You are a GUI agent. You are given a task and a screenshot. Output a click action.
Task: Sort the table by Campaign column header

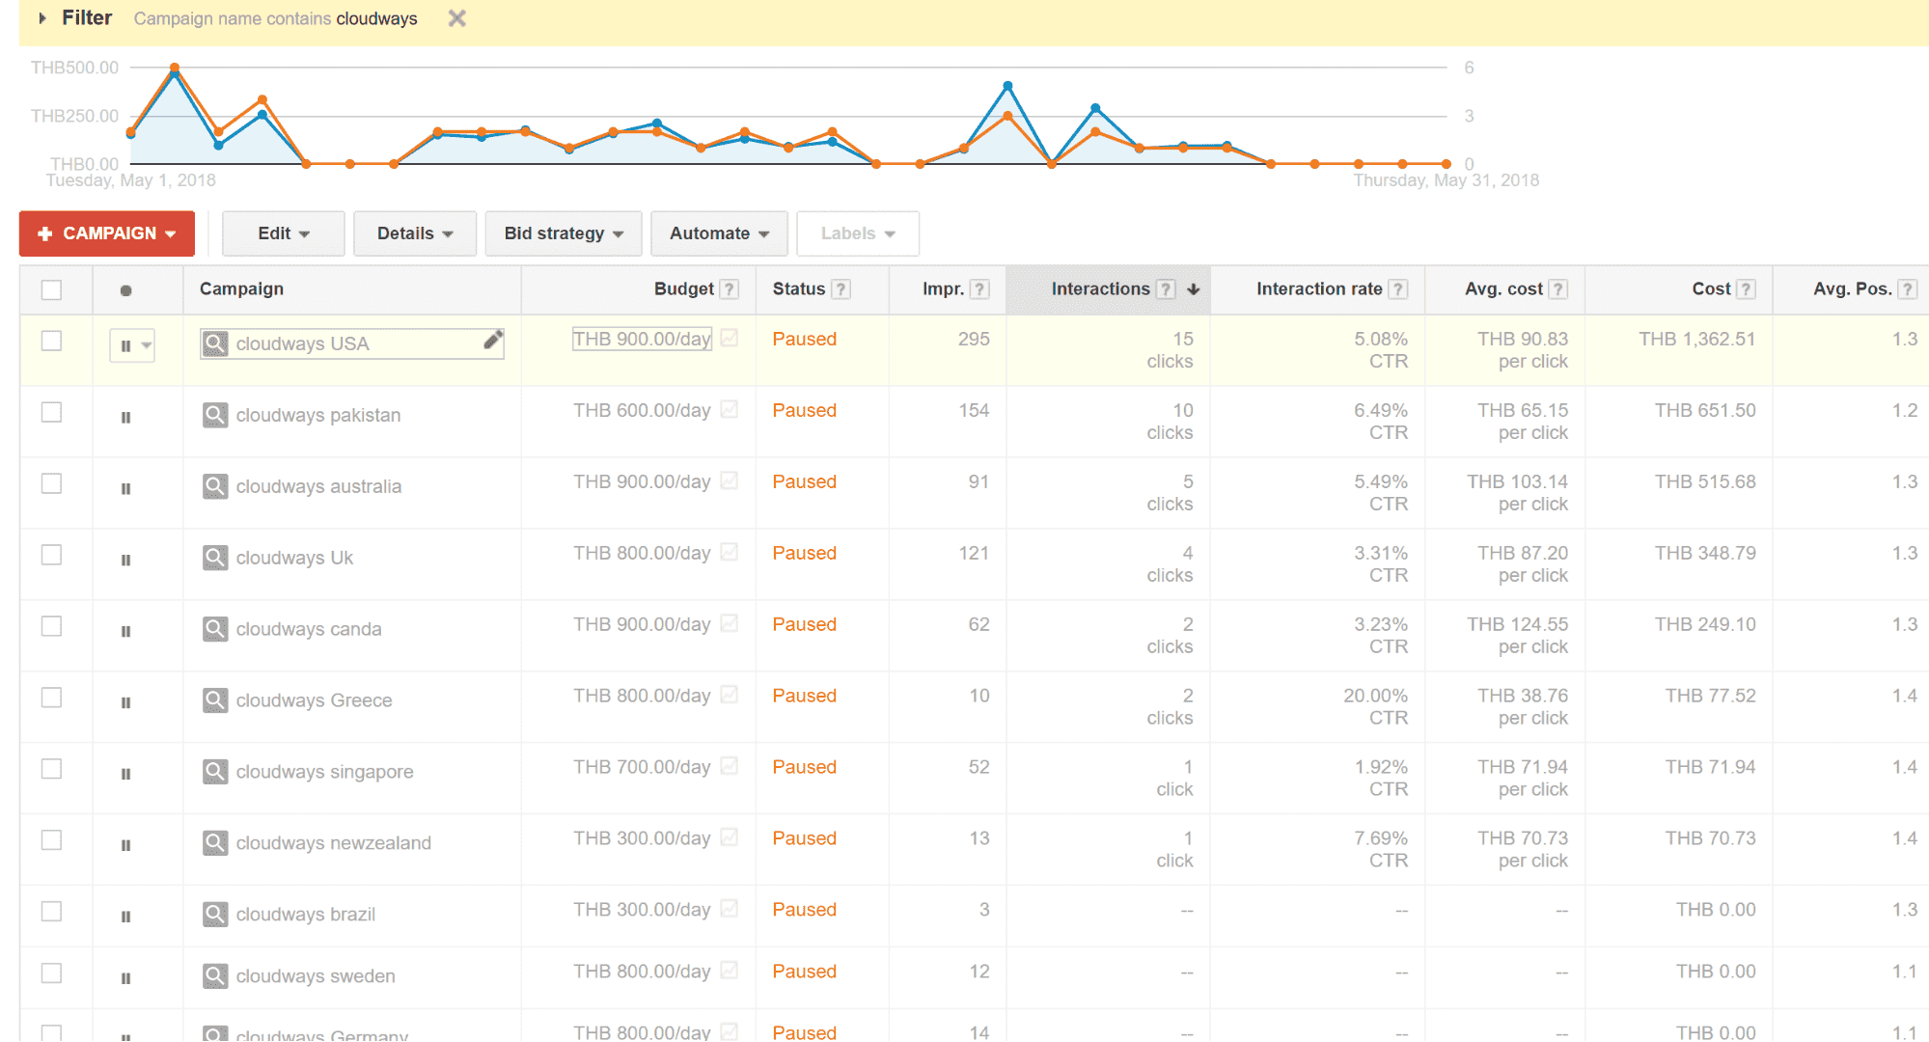[241, 289]
